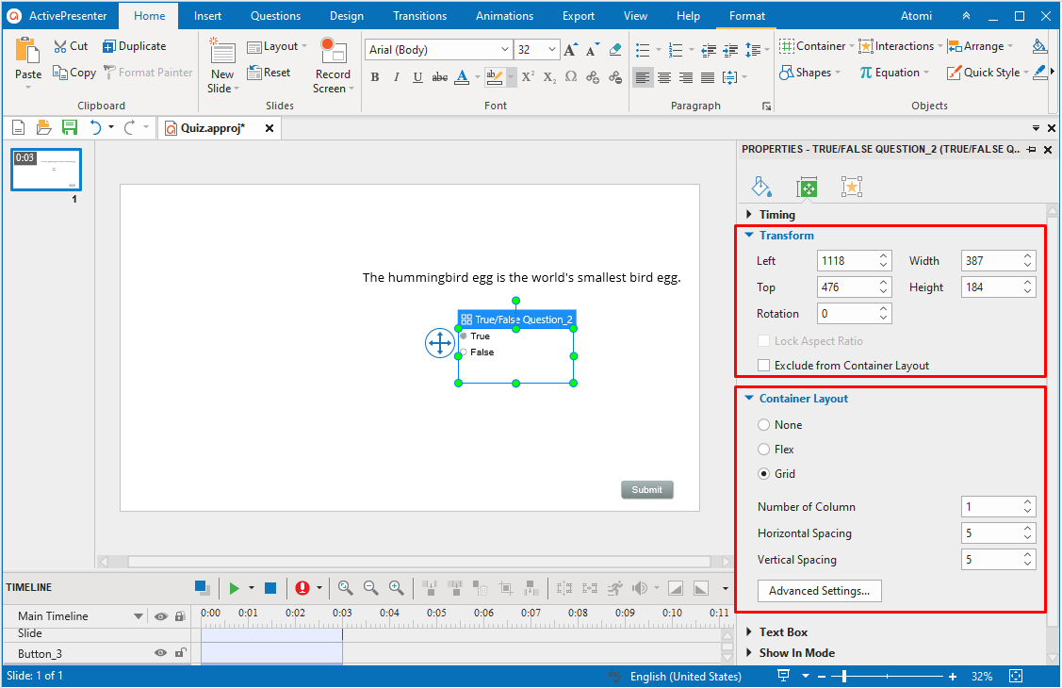This screenshot has height=688, width=1062.
Task: Enable Exclude from Container Layout checkbox
Action: [764, 366]
